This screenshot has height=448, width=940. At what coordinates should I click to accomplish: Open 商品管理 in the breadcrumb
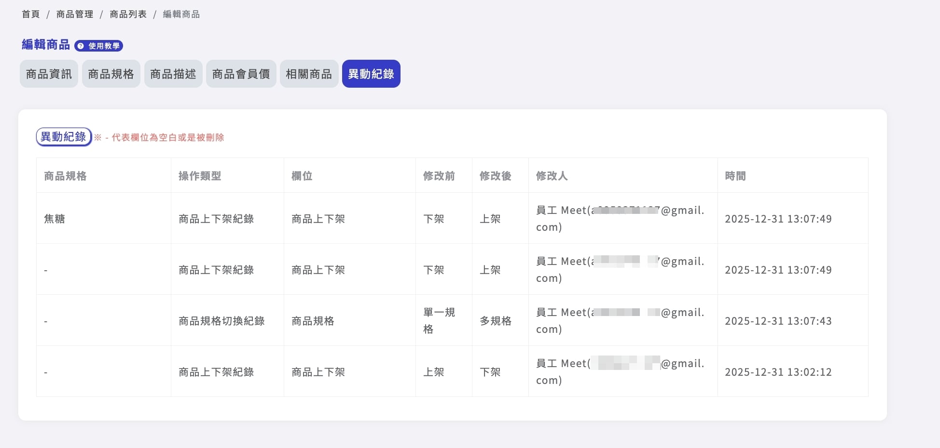(75, 14)
